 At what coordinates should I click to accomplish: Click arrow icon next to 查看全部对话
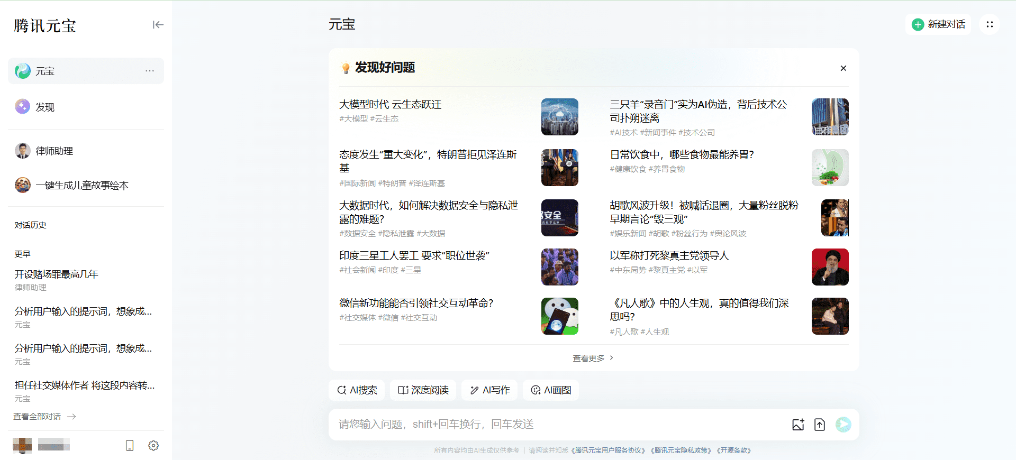(x=72, y=417)
